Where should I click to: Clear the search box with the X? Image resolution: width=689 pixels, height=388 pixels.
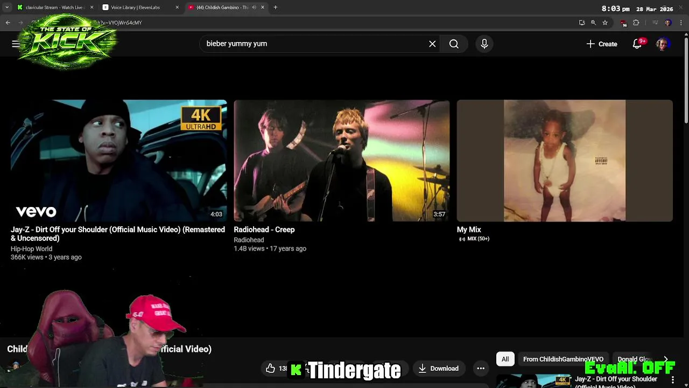[x=432, y=44]
